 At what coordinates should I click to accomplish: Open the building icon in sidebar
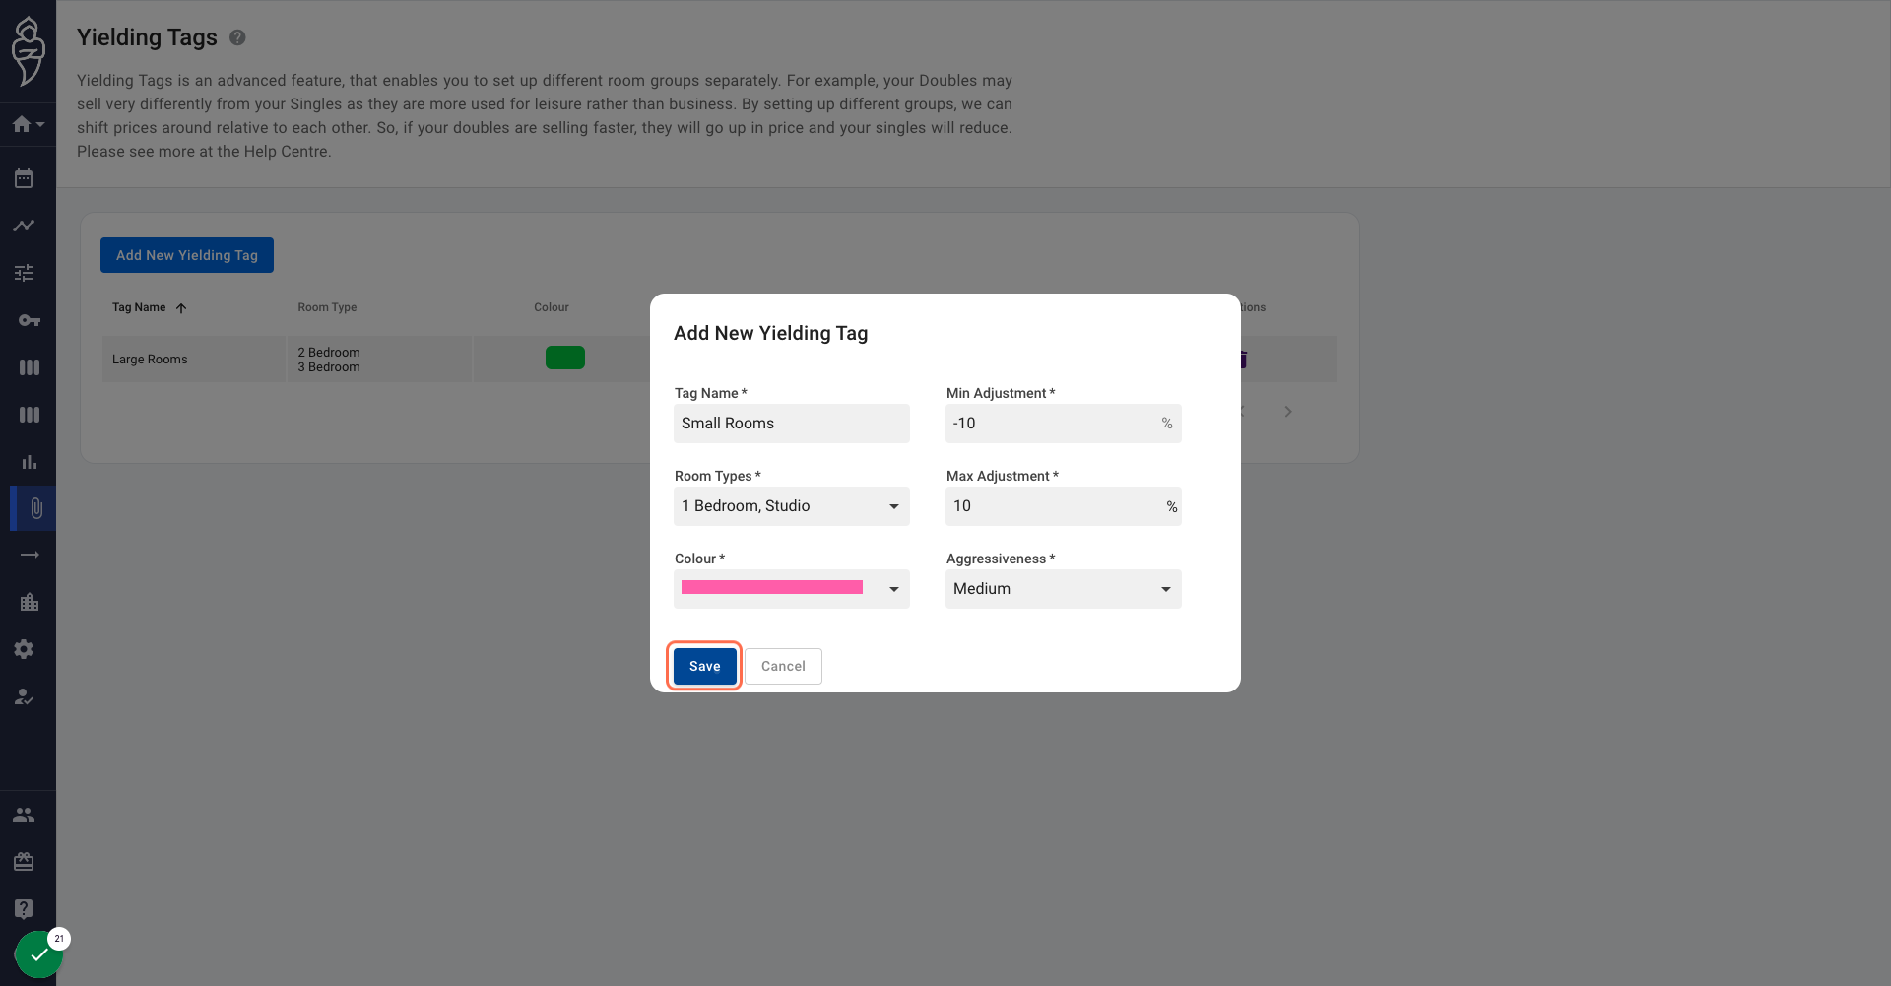(30, 602)
